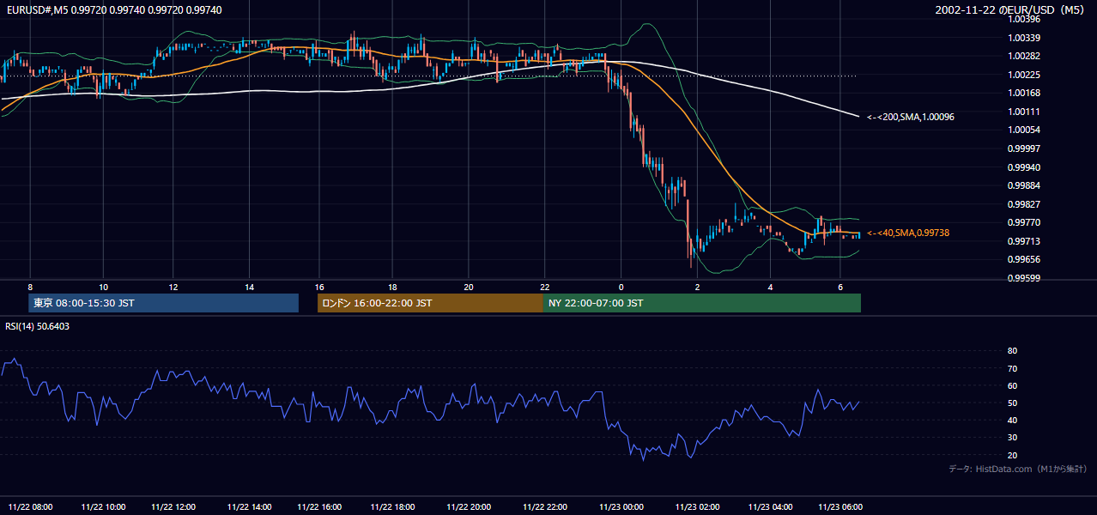Click RSI level 50 on the scale
The height and width of the screenshot is (515, 1097).
[1012, 403]
